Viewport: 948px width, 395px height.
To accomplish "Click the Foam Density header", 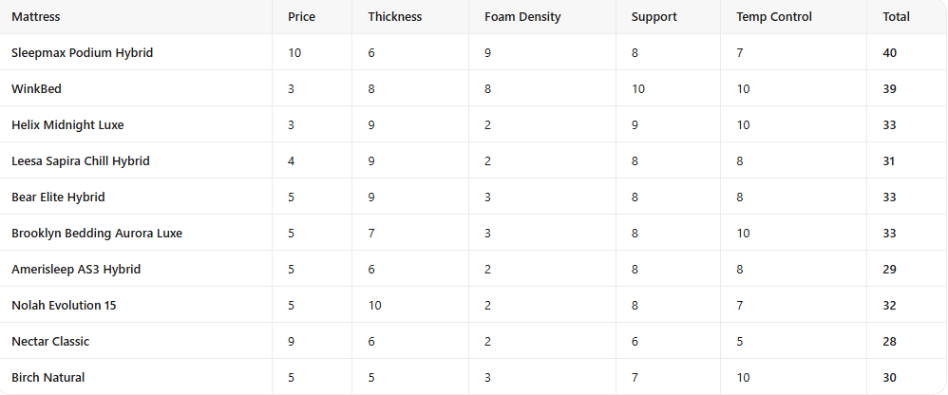I will (x=522, y=17).
